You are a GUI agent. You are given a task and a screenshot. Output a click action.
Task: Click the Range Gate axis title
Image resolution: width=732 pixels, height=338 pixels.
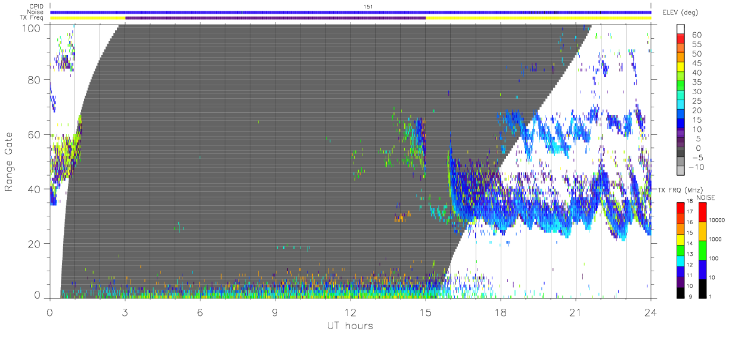pos(9,162)
